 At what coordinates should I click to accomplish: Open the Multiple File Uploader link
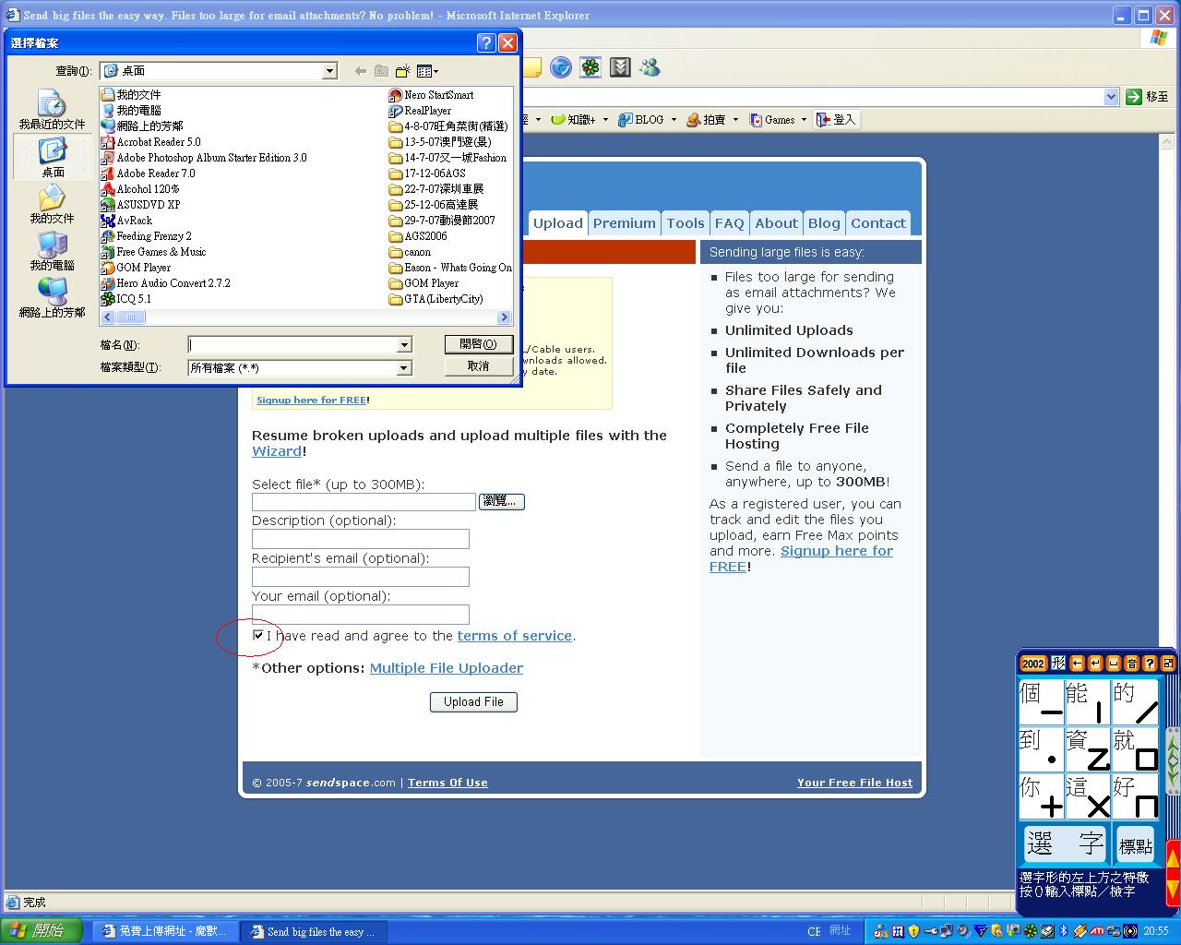point(447,668)
